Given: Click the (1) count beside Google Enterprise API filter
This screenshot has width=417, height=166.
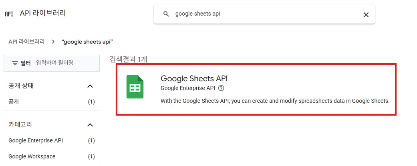Looking at the screenshot, I should click(x=91, y=140).
